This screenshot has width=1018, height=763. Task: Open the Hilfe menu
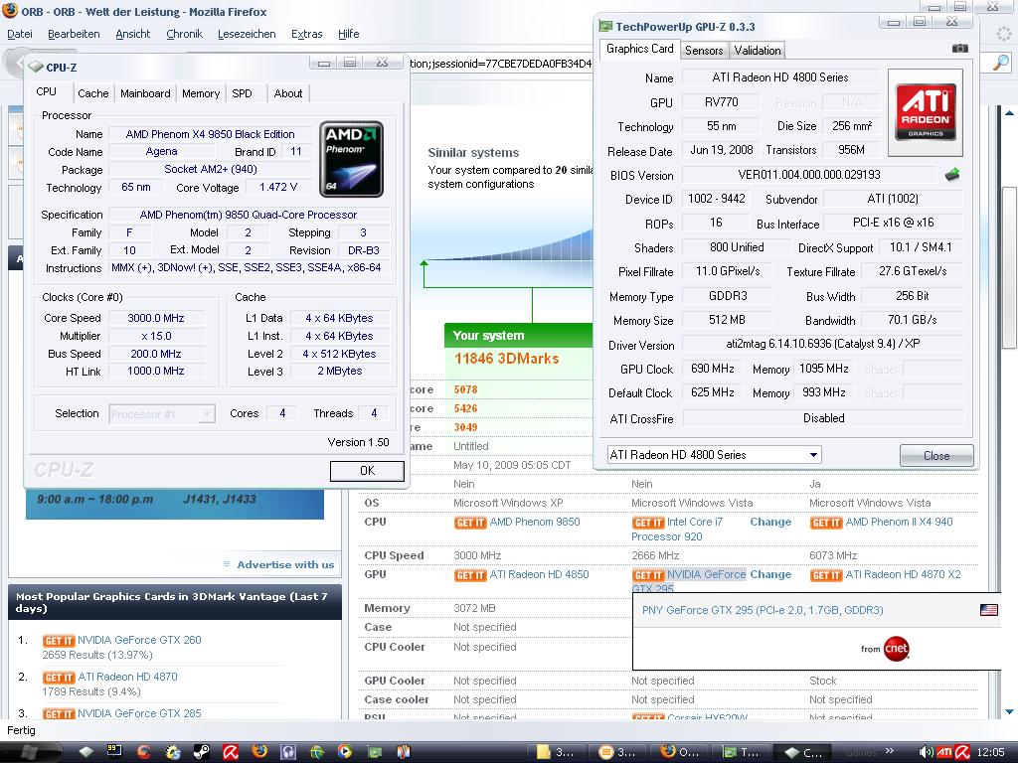[x=348, y=34]
